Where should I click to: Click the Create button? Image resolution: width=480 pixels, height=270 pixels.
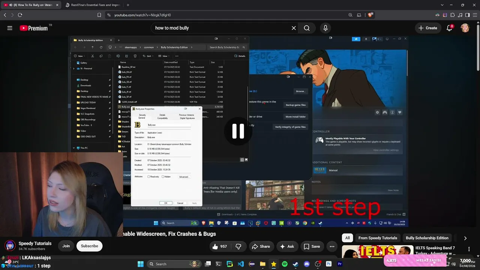tap(427, 28)
